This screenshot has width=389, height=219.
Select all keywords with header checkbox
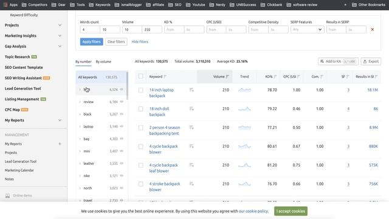[140, 76]
